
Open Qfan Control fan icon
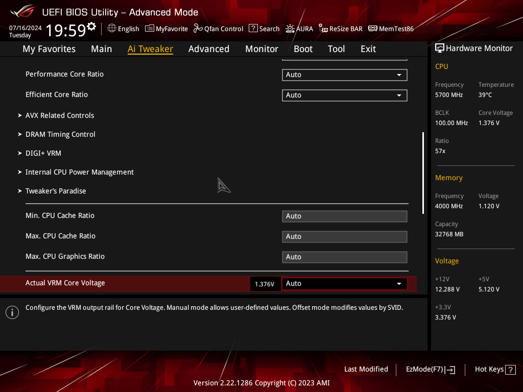click(x=198, y=29)
